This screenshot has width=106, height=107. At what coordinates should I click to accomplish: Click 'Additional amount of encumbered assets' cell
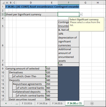coord(68,55)
